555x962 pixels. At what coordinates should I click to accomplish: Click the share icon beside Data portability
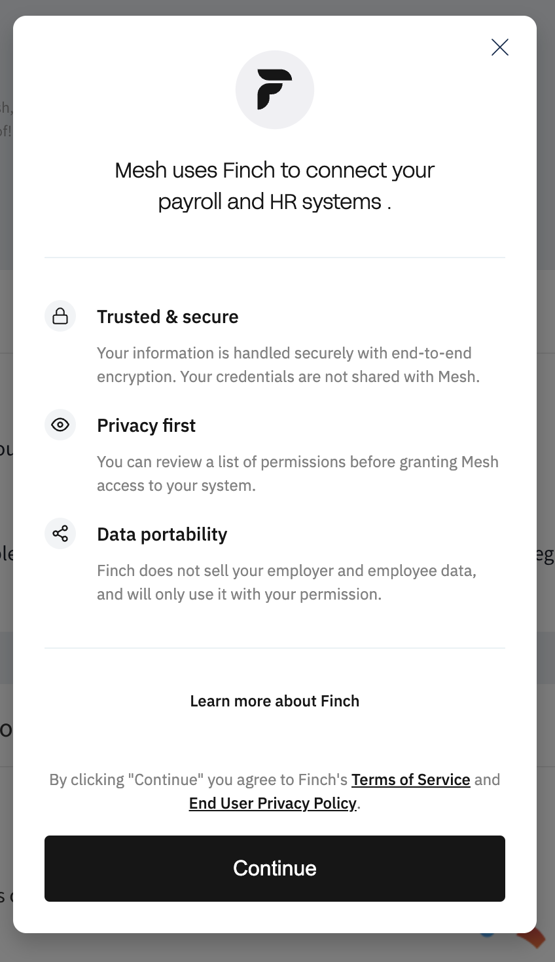click(x=60, y=533)
